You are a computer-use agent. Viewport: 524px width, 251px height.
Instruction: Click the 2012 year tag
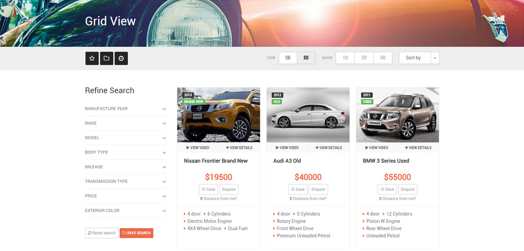pos(278,95)
